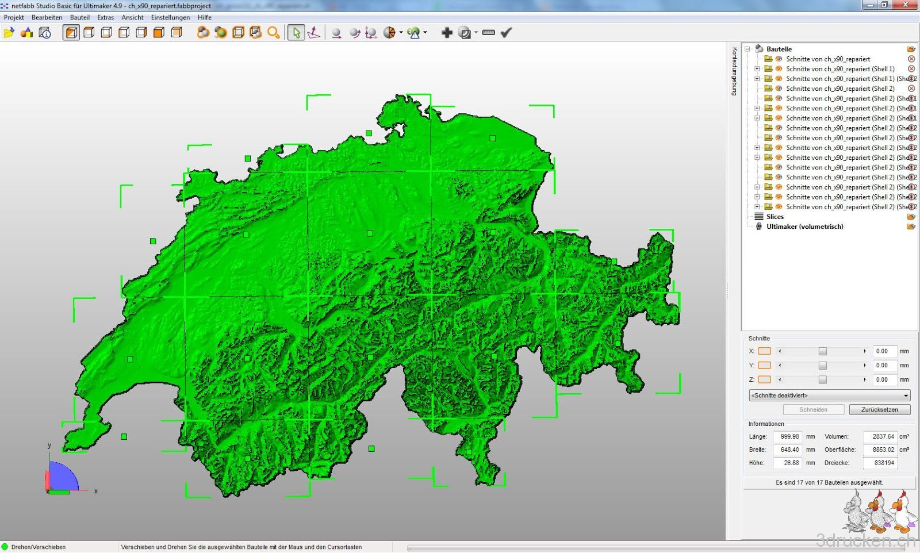This screenshot has width=920, height=553.
Task: Click the open project folder icon
Action: (x=9, y=33)
